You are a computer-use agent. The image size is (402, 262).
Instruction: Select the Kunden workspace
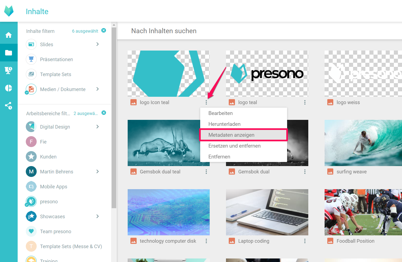[31, 157]
